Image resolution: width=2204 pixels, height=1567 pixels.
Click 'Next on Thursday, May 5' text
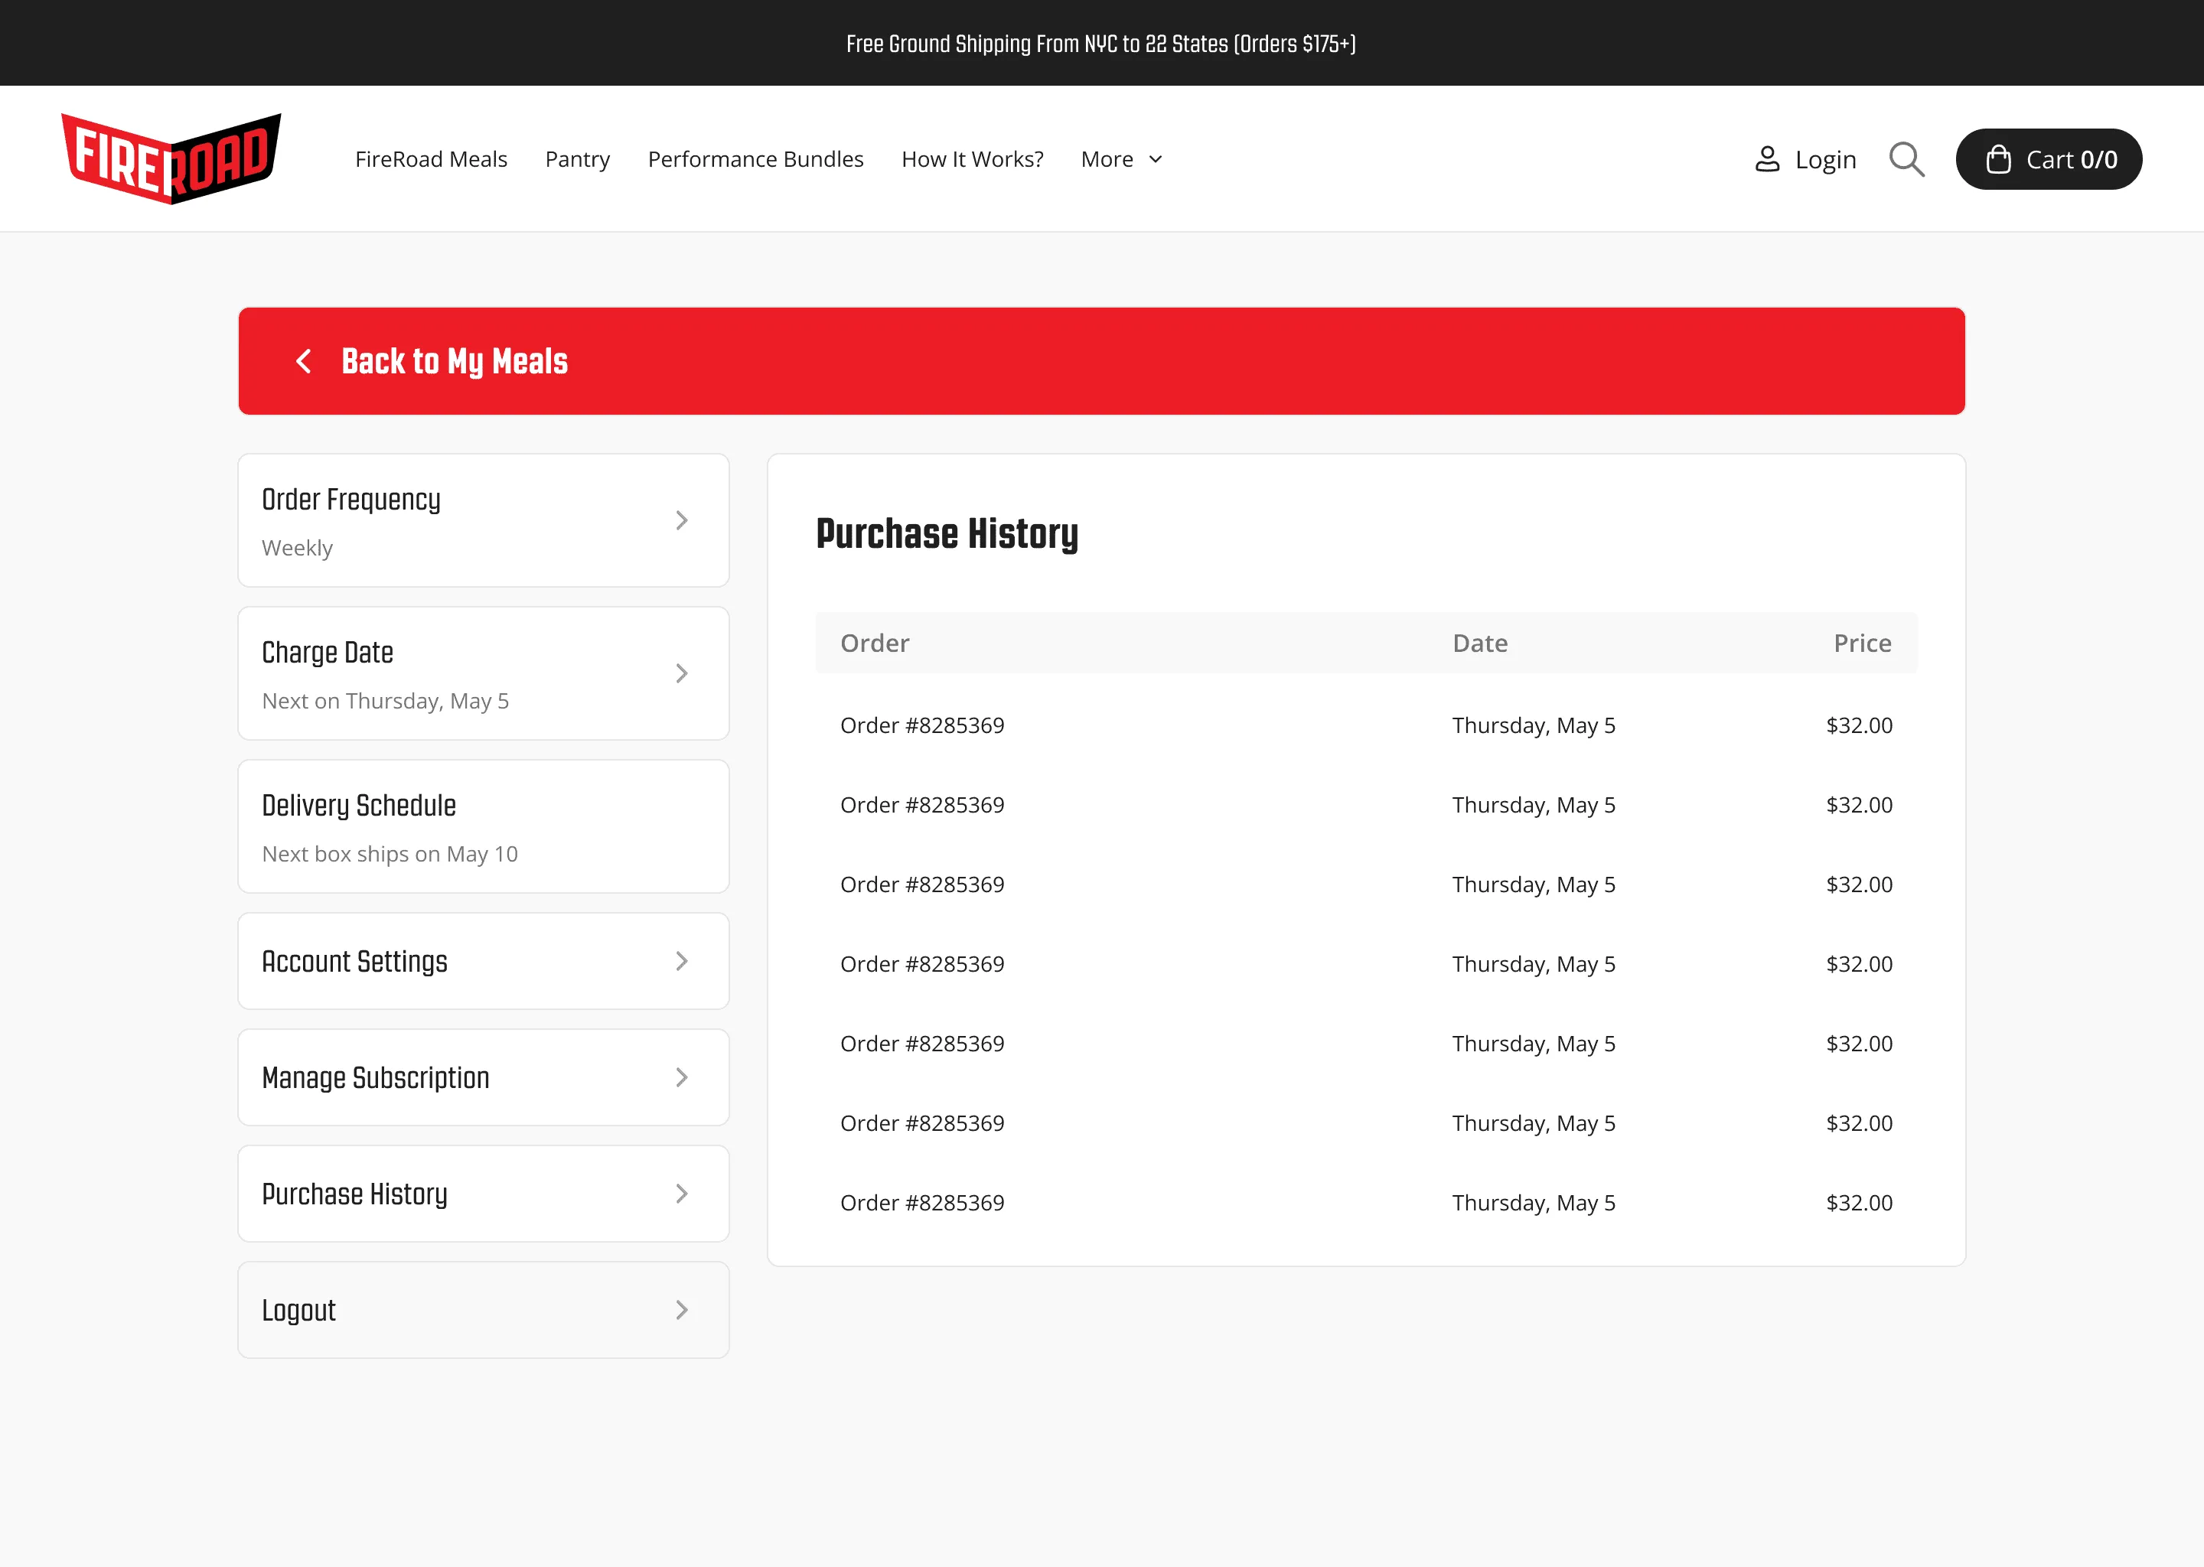(385, 701)
